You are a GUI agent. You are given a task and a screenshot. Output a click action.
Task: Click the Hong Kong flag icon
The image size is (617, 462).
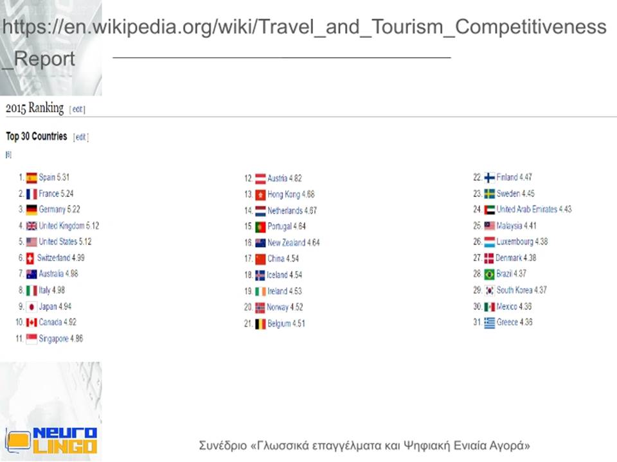tap(260, 194)
